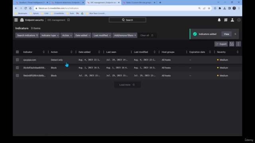Open the Chrome profile avatar
Viewport: 255px width, 143px height.
pos(234,8)
